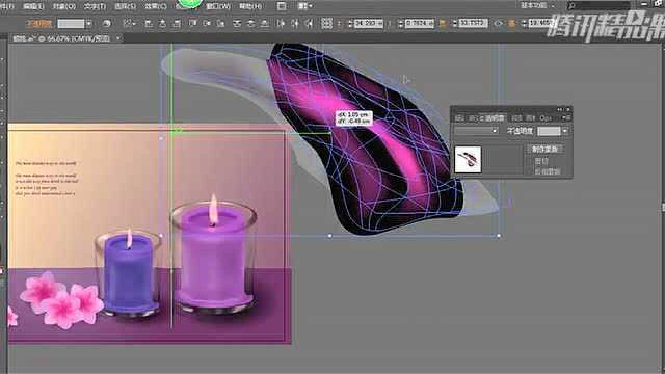
Task: Click horizontal distribute left icon
Action: point(281,24)
